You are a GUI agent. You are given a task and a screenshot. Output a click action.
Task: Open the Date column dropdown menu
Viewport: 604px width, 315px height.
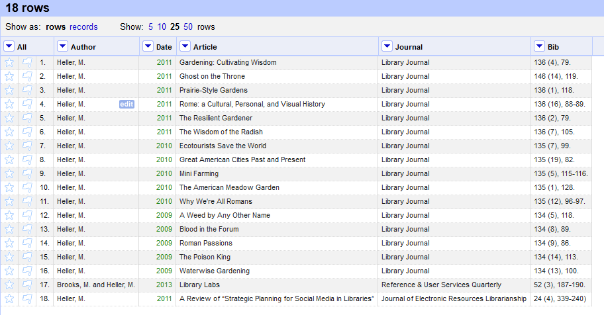point(148,46)
